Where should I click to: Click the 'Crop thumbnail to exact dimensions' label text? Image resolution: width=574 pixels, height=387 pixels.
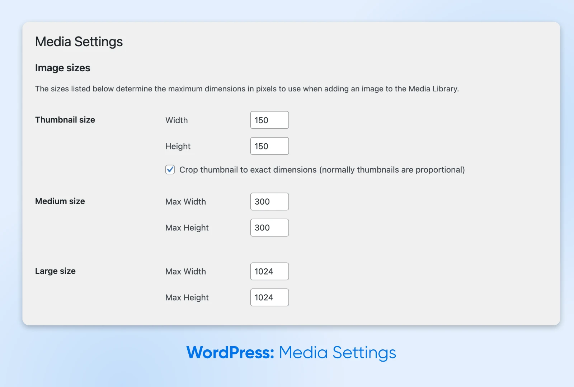pos(322,170)
